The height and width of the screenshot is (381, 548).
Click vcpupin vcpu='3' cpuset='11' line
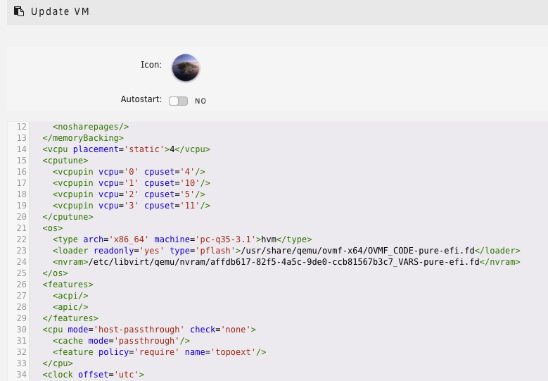tap(132, 206)
